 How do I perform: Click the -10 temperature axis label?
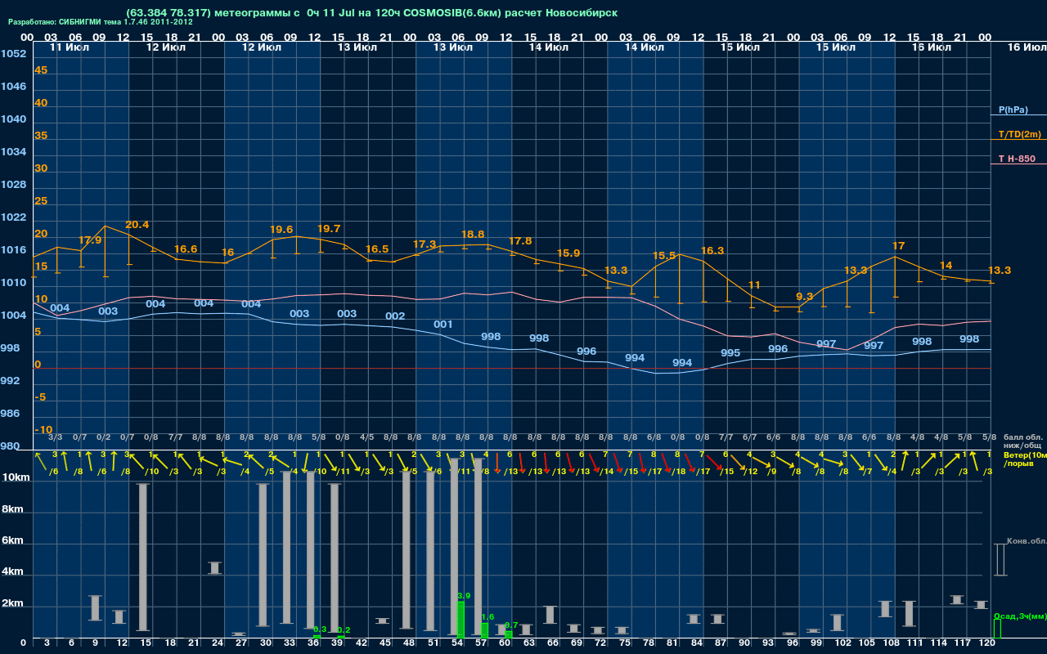[x=43, y=430]
